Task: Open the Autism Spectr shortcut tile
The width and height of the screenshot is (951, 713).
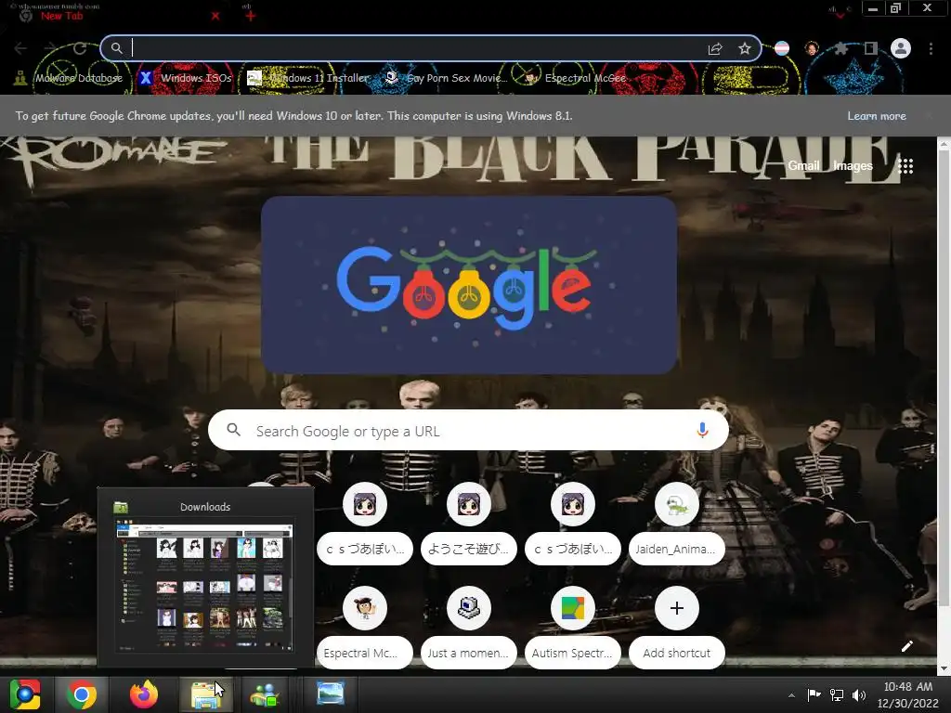Action: pos(572,627)
